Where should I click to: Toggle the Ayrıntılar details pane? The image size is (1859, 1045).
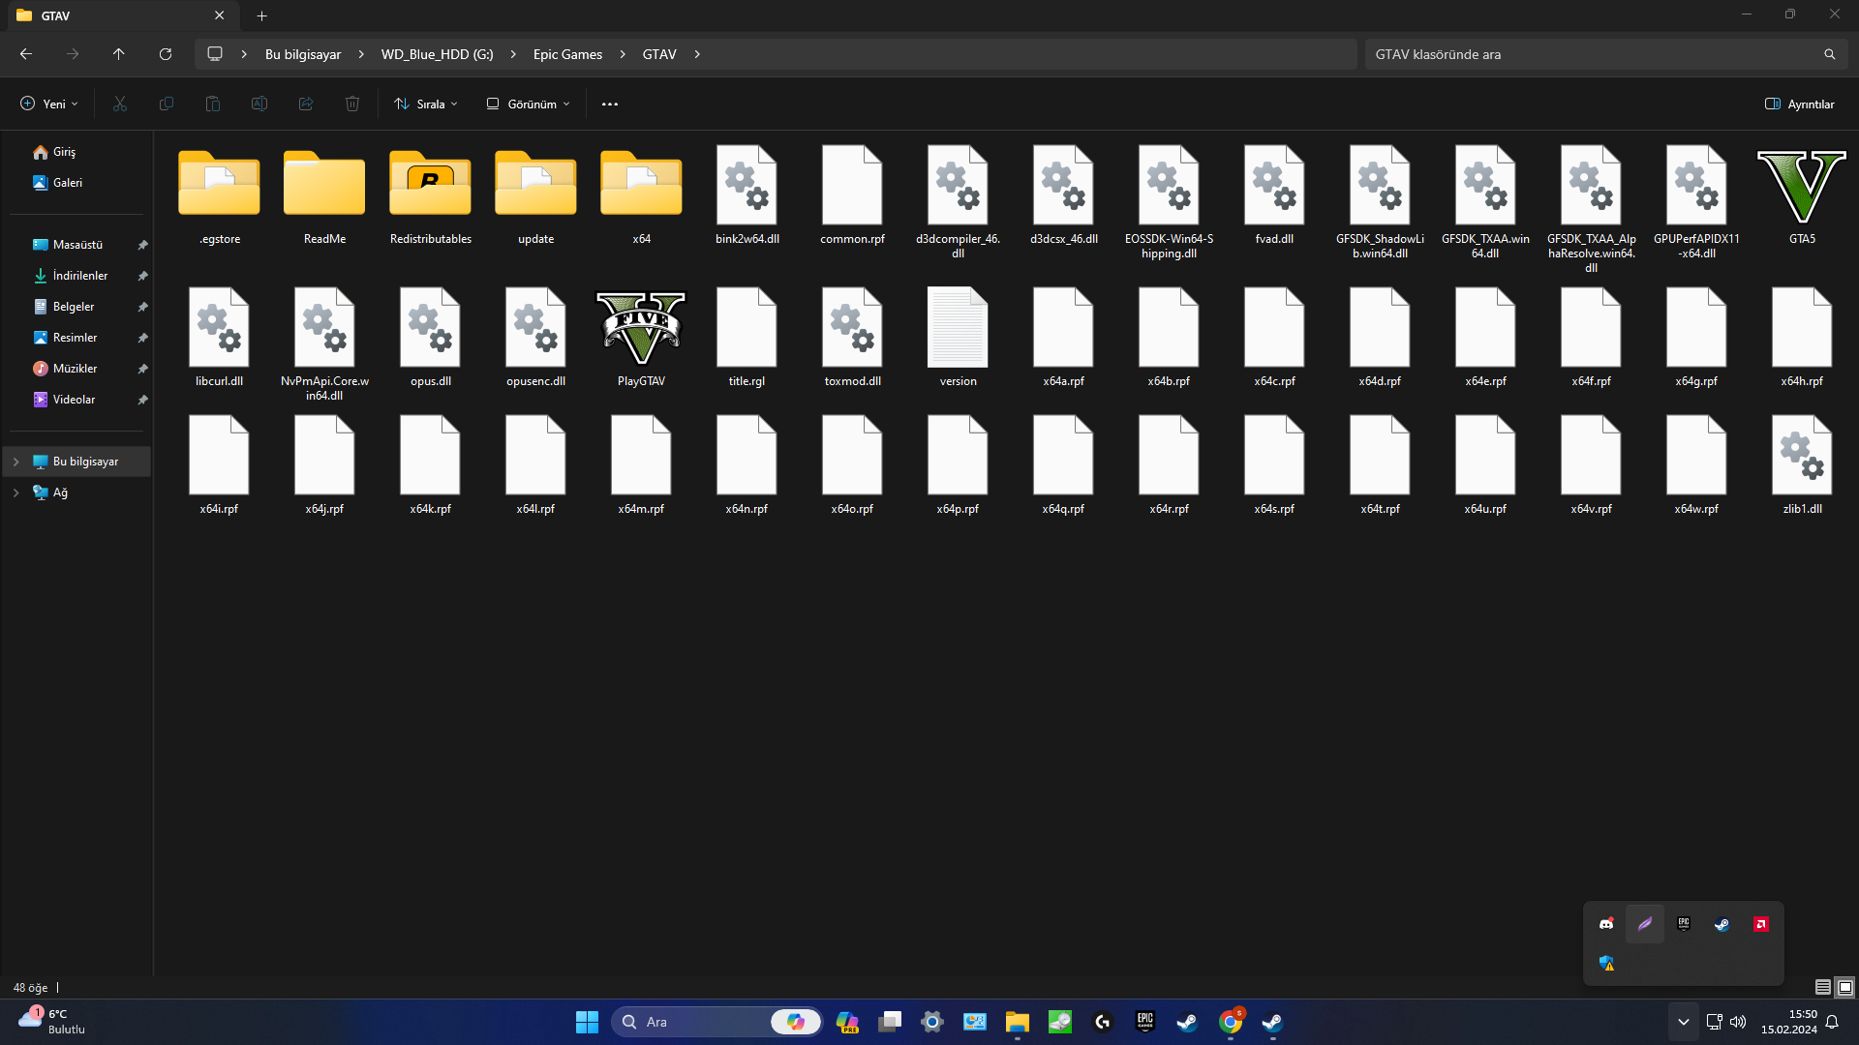(x=1798, y=104)
